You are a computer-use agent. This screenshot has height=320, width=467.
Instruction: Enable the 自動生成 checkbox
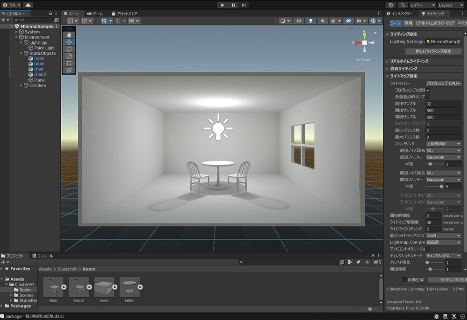pyautogui.click(x=404, y=279)
